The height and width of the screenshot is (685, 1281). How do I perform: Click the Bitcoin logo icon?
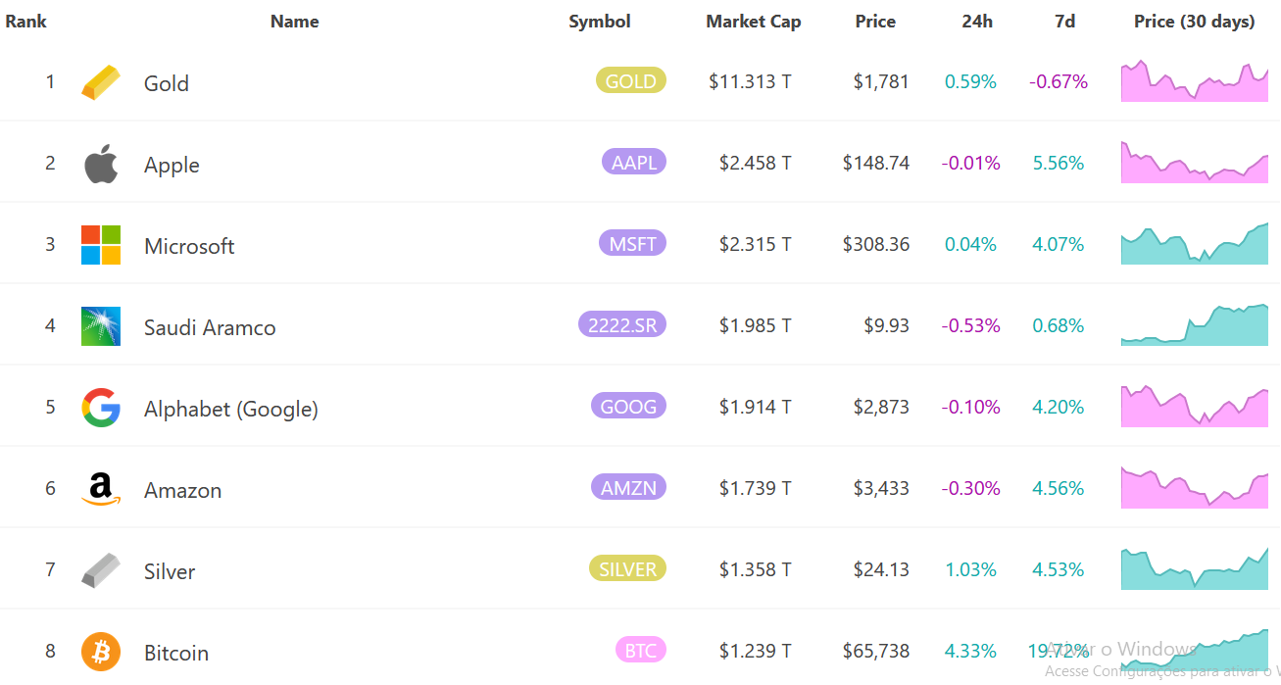101,652
